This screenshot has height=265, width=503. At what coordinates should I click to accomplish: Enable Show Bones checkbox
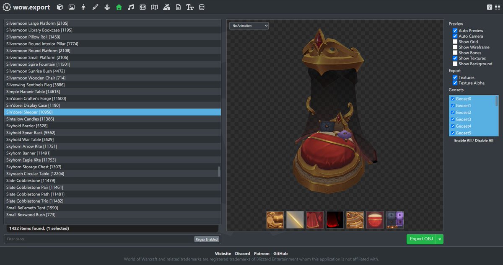pos(455,53)
